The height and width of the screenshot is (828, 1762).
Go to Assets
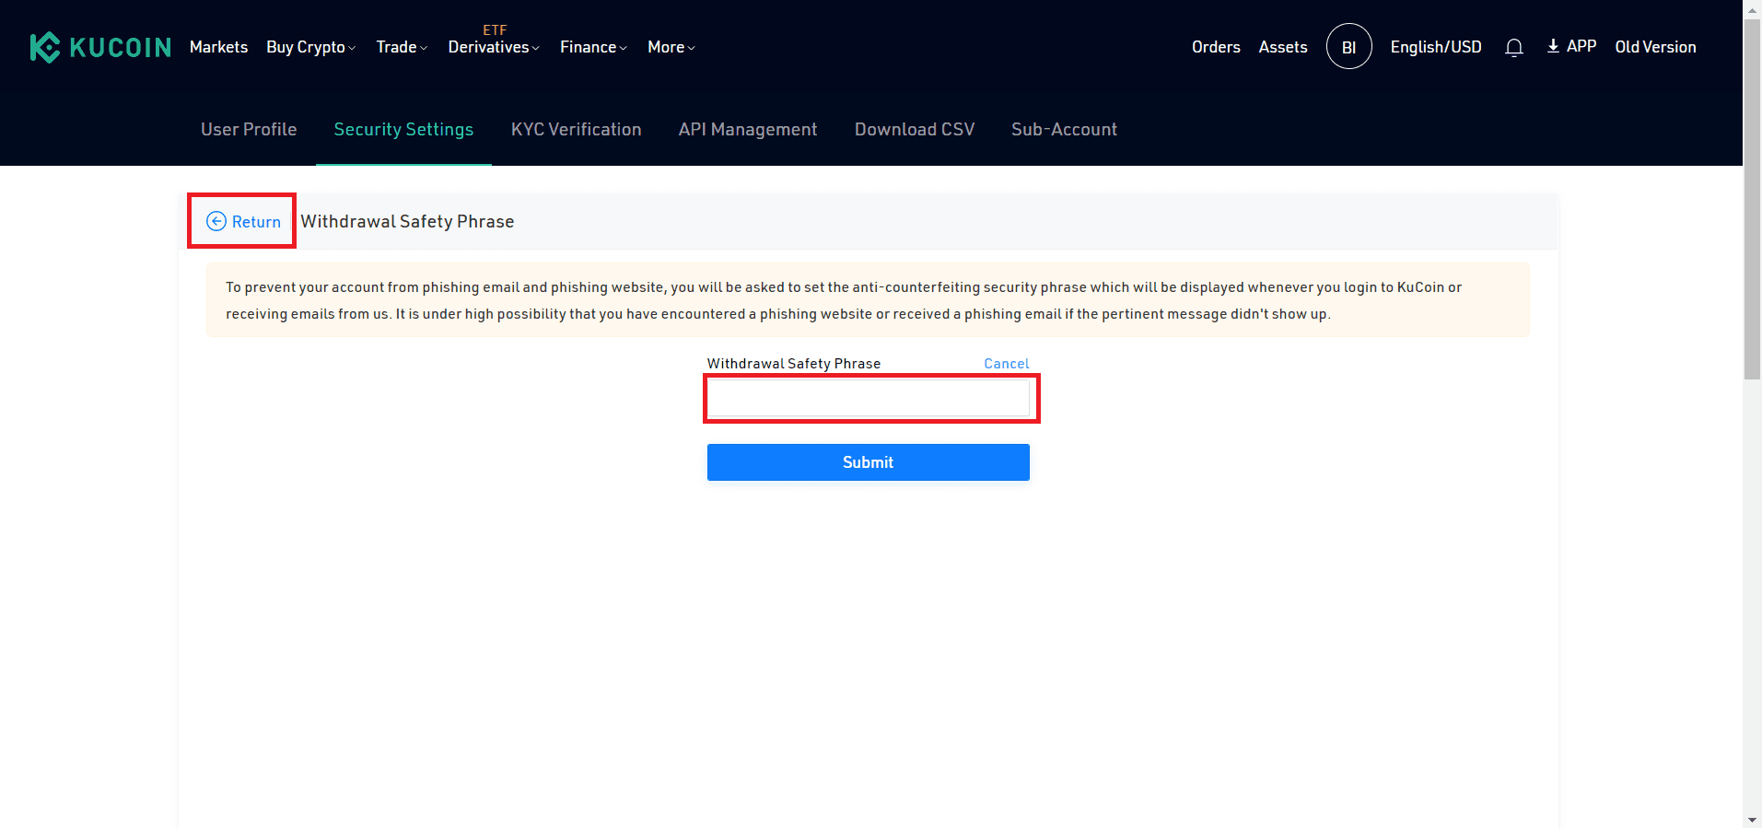pyautogui.click(x=1283, y=47)
